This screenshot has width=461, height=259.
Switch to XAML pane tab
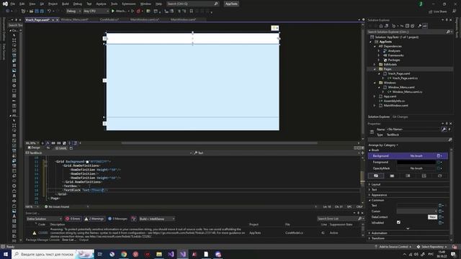[x=61, y=148]
